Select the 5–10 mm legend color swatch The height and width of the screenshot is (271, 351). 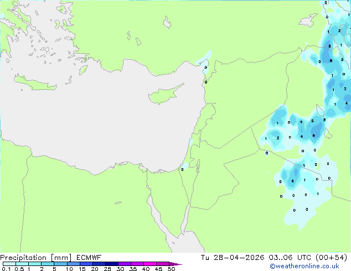tap(60, 264)
